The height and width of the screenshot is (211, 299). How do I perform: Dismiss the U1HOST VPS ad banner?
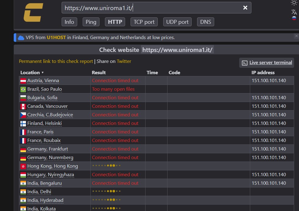(296, 36)
